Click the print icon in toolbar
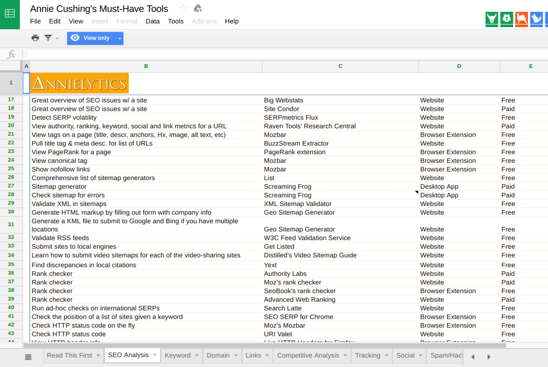Image resolution: width=548 pixels, height=367 pixels. click(35, 38)
